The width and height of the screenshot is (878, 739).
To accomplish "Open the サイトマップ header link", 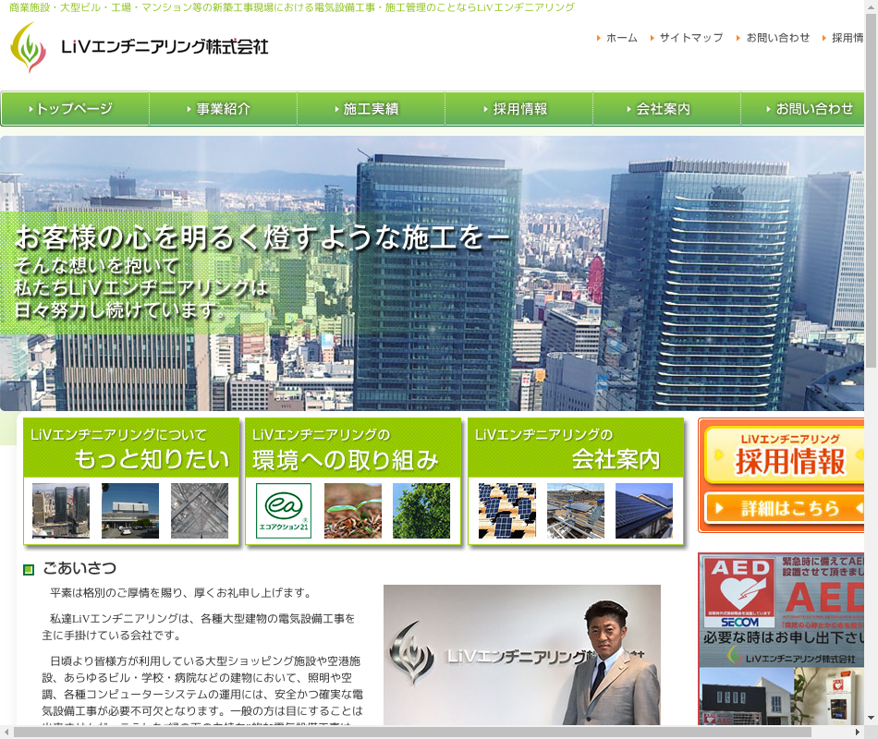I will coord(691,38).
